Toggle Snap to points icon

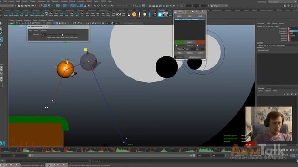(x=102, y=6)
